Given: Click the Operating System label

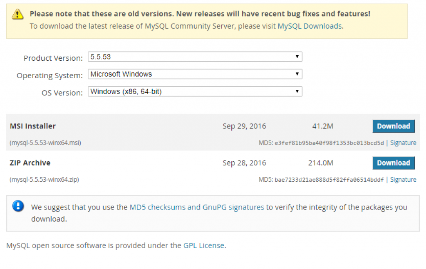Looking at the screenshot, I should coord(50,76).
